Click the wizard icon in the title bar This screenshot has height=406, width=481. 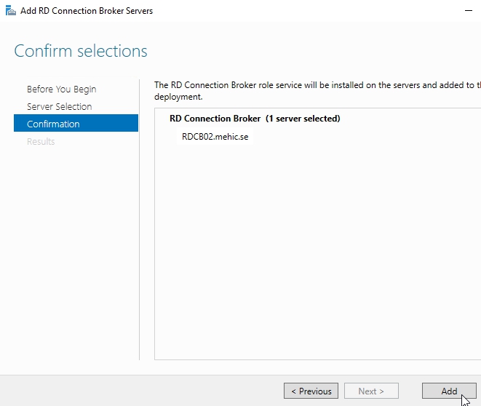pyautogui.click(x=10, y=11)
